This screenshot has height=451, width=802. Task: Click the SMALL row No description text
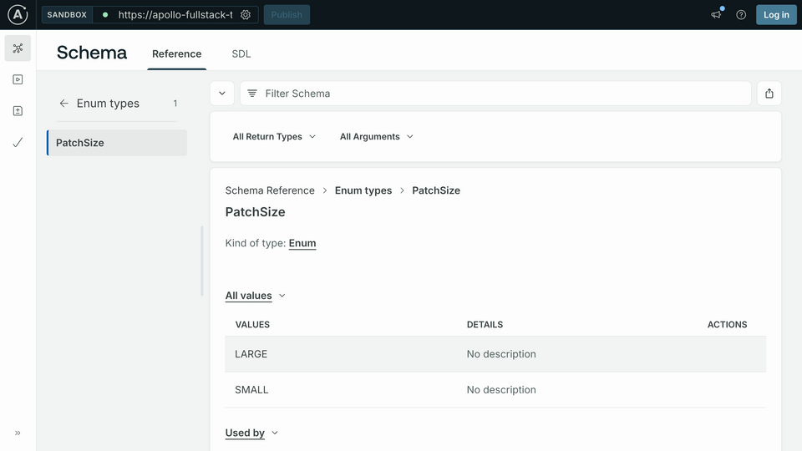click(x=501, y=390)
